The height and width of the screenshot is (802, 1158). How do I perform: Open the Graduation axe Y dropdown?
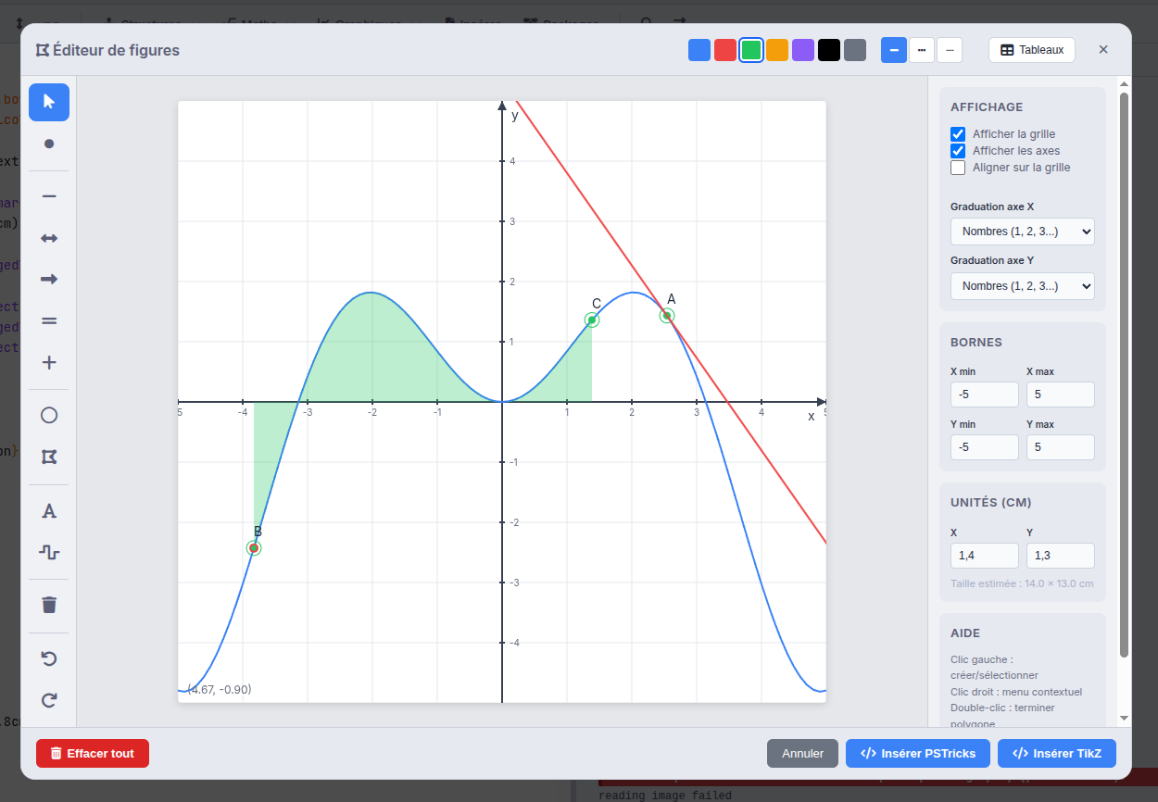tap(1022, 286)
